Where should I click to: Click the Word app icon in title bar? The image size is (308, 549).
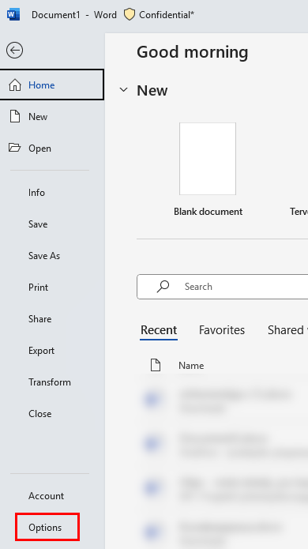click(x=13, y=15)
